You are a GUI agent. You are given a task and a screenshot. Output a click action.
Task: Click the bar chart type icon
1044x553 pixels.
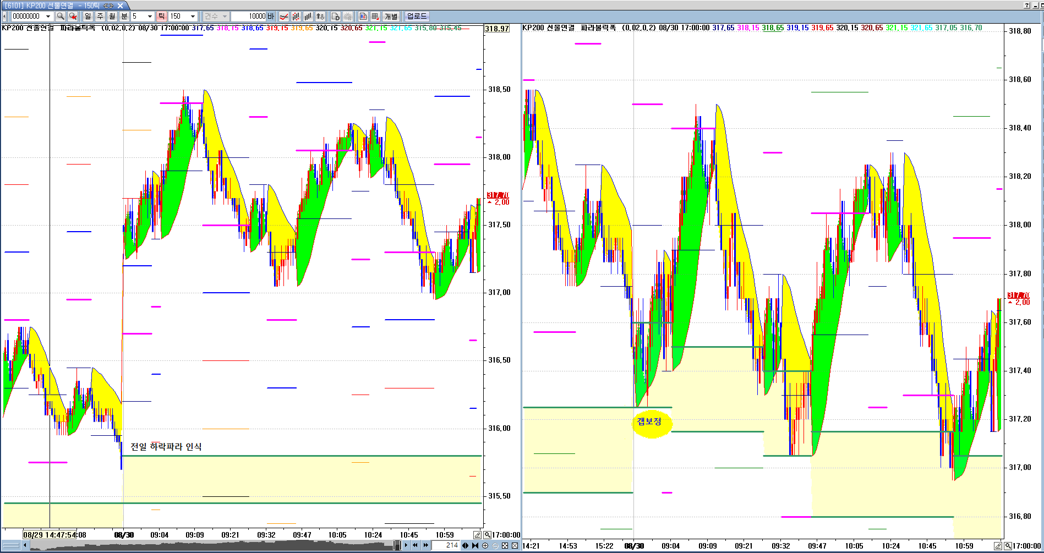pos(308,17)
